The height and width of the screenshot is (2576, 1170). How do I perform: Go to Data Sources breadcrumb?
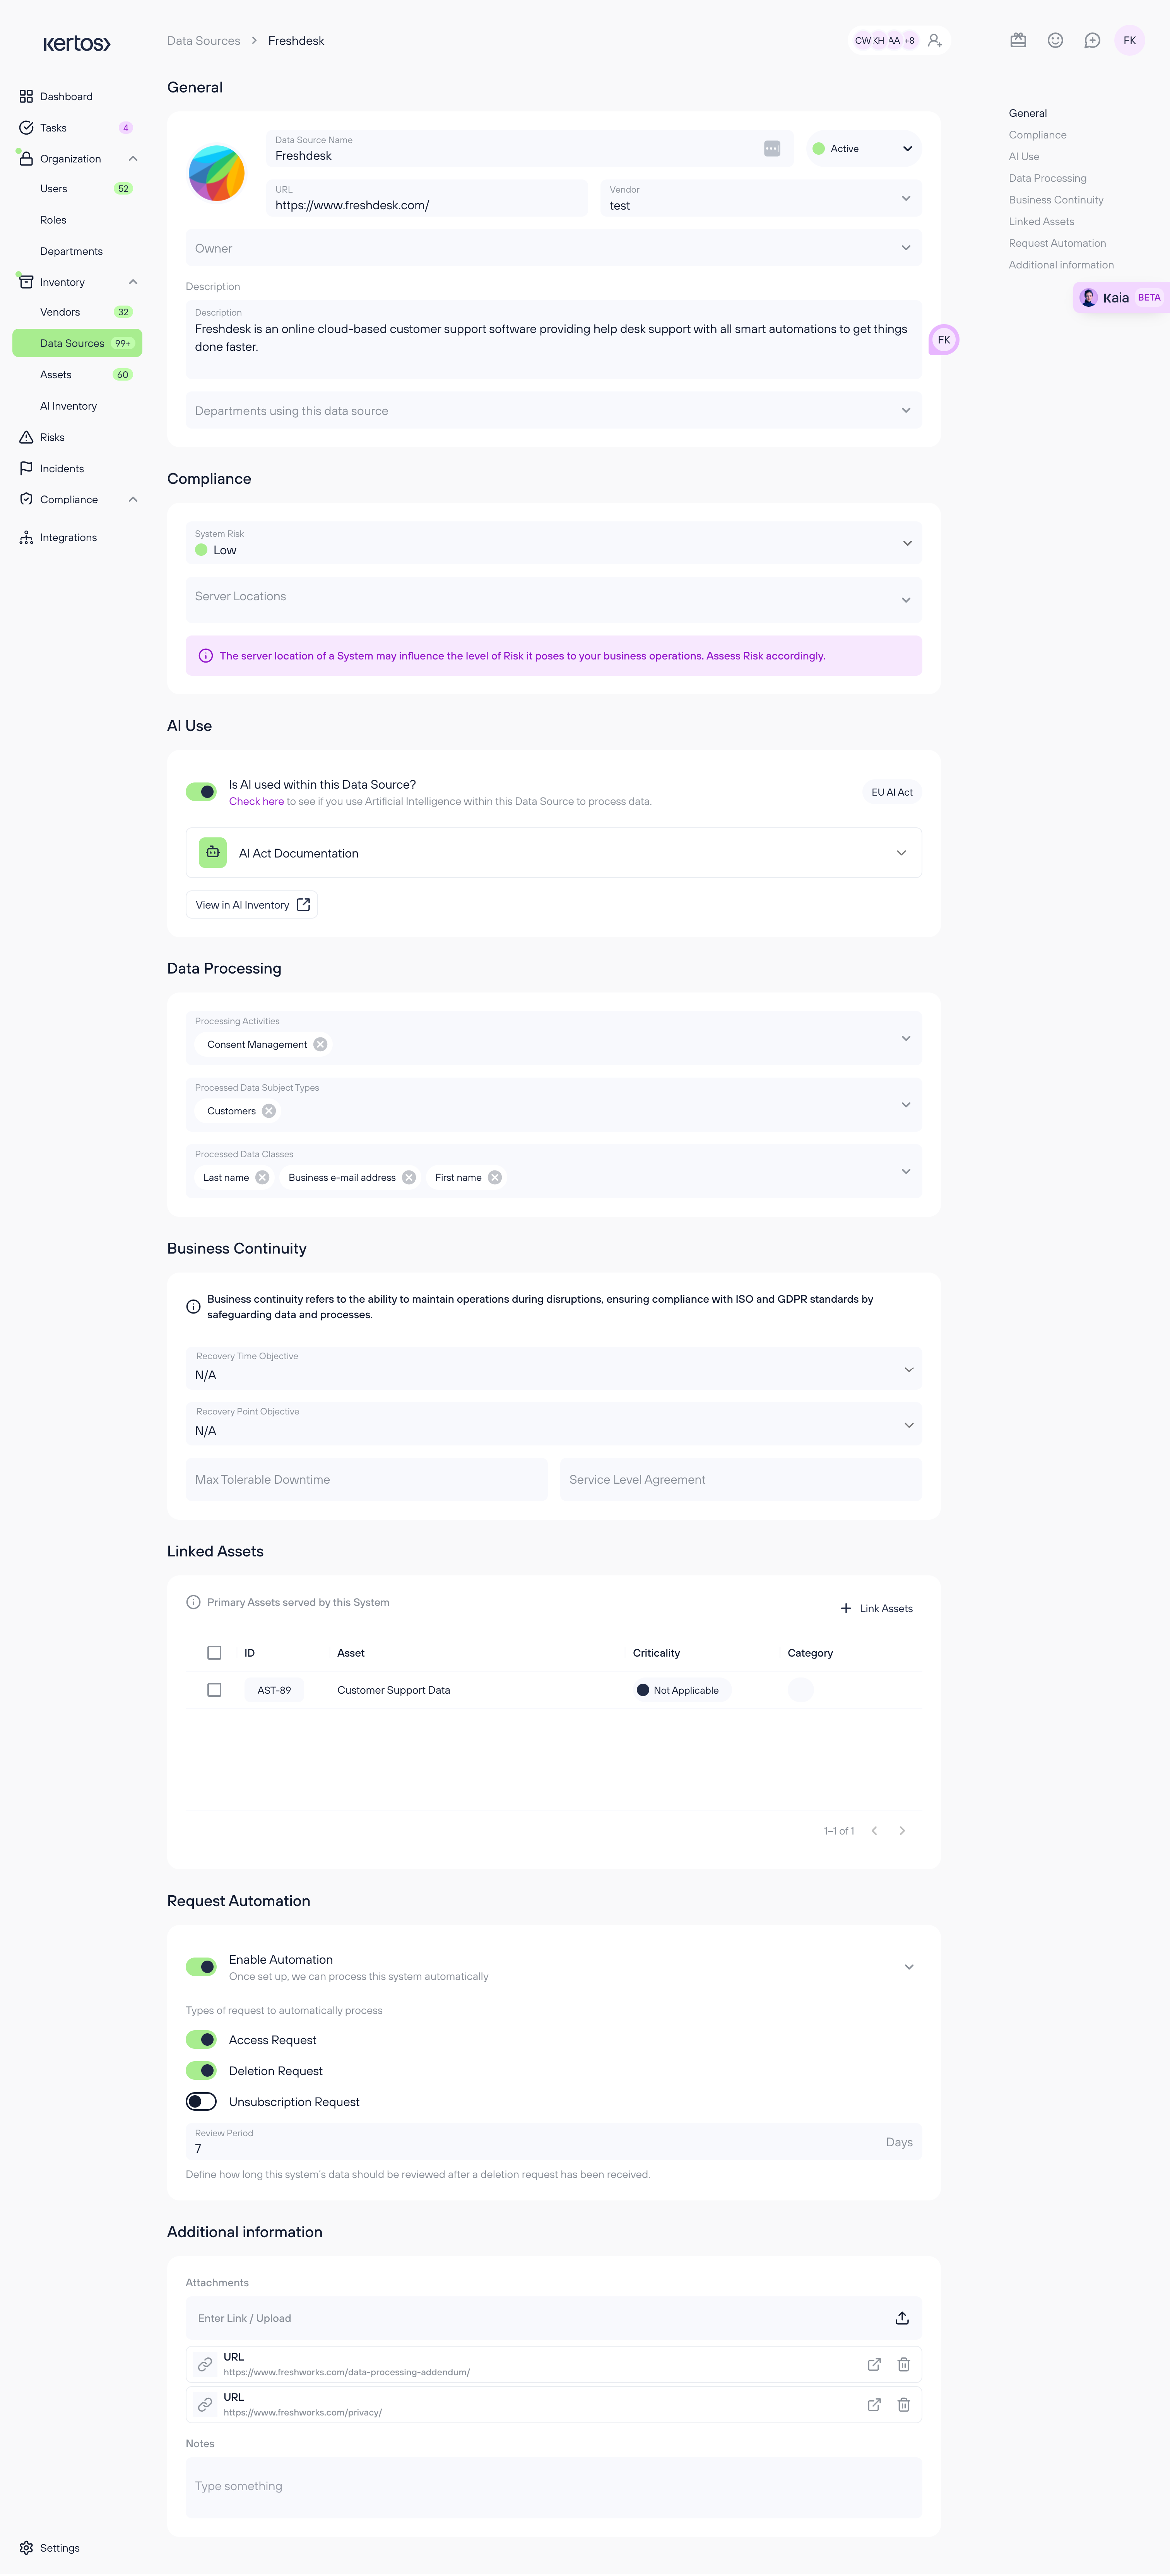(x=203, y=41)
